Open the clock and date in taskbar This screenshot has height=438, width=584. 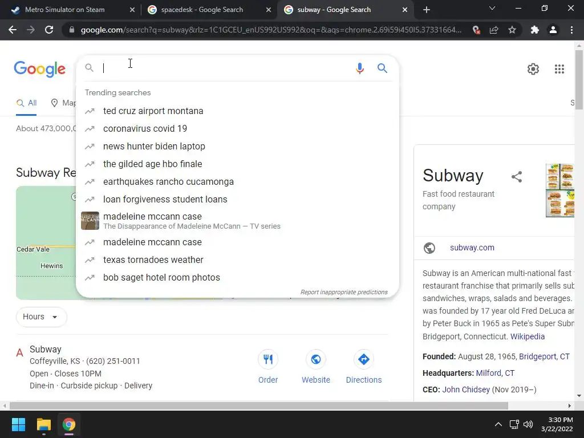coord(557,424)
